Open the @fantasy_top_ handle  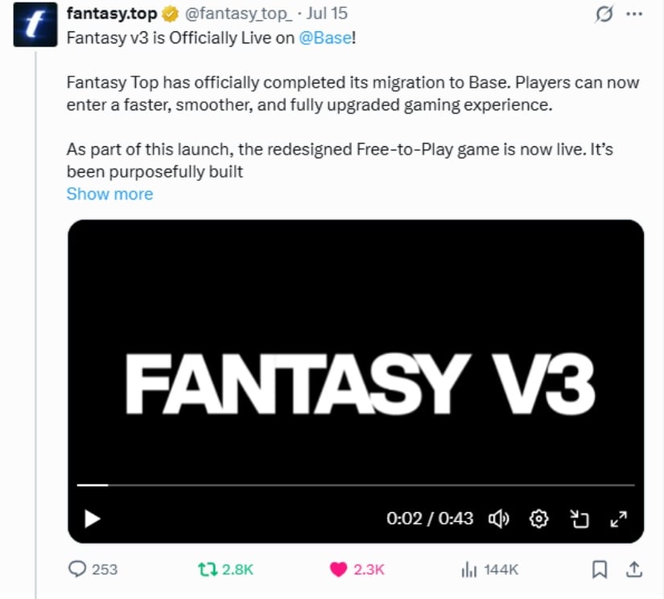click(238, 14)
